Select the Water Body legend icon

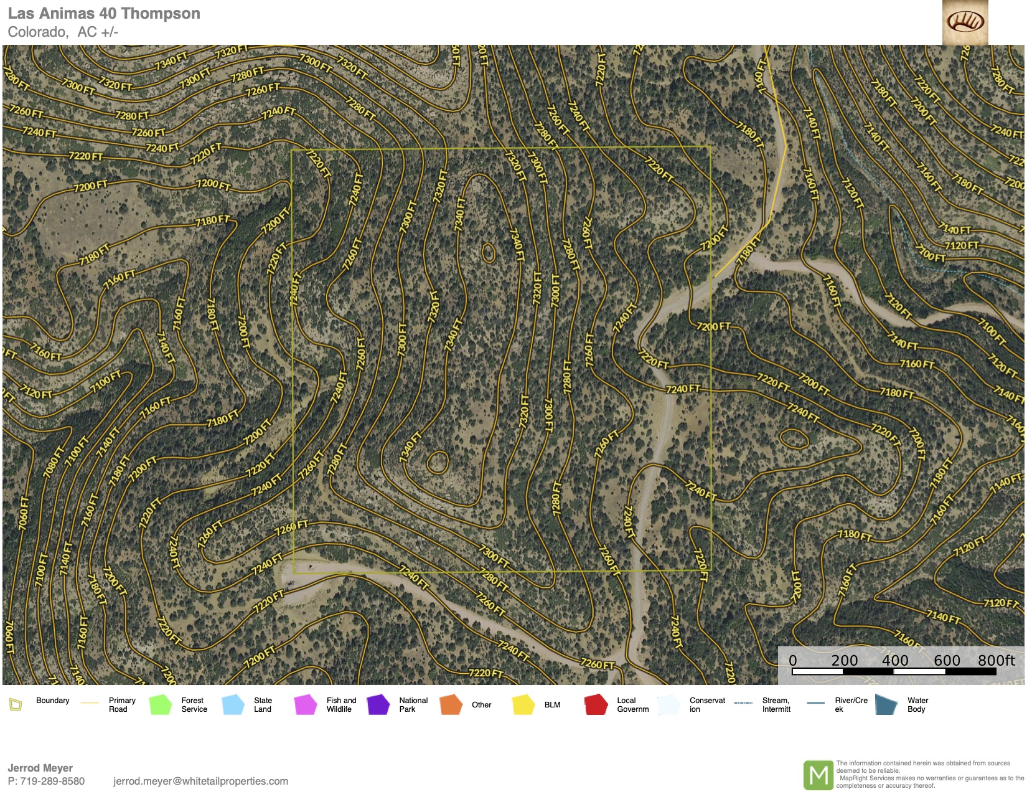click(x=886, y=704)
